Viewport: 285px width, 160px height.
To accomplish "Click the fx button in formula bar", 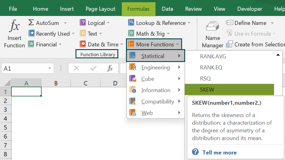I will click(x=110, y=68).
